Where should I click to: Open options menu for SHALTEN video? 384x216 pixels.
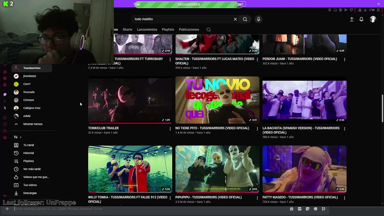tap(257, 60)
